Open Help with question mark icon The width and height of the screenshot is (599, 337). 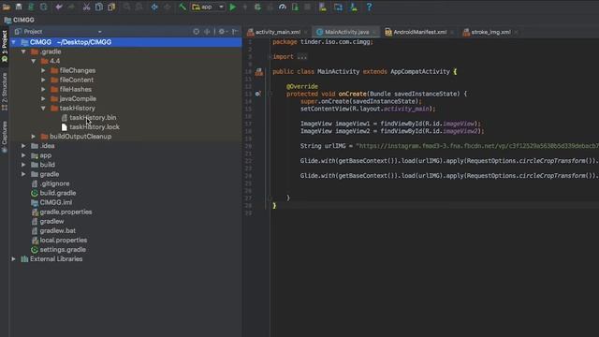369,7
